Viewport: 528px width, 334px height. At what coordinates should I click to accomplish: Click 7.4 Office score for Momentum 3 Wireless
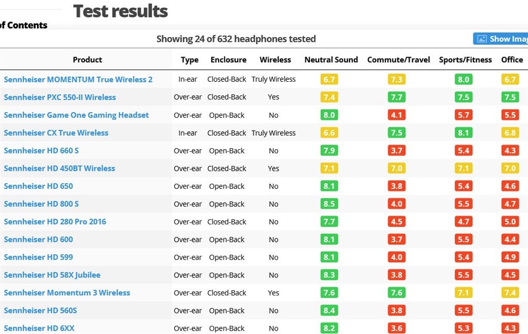coord(510,293)
